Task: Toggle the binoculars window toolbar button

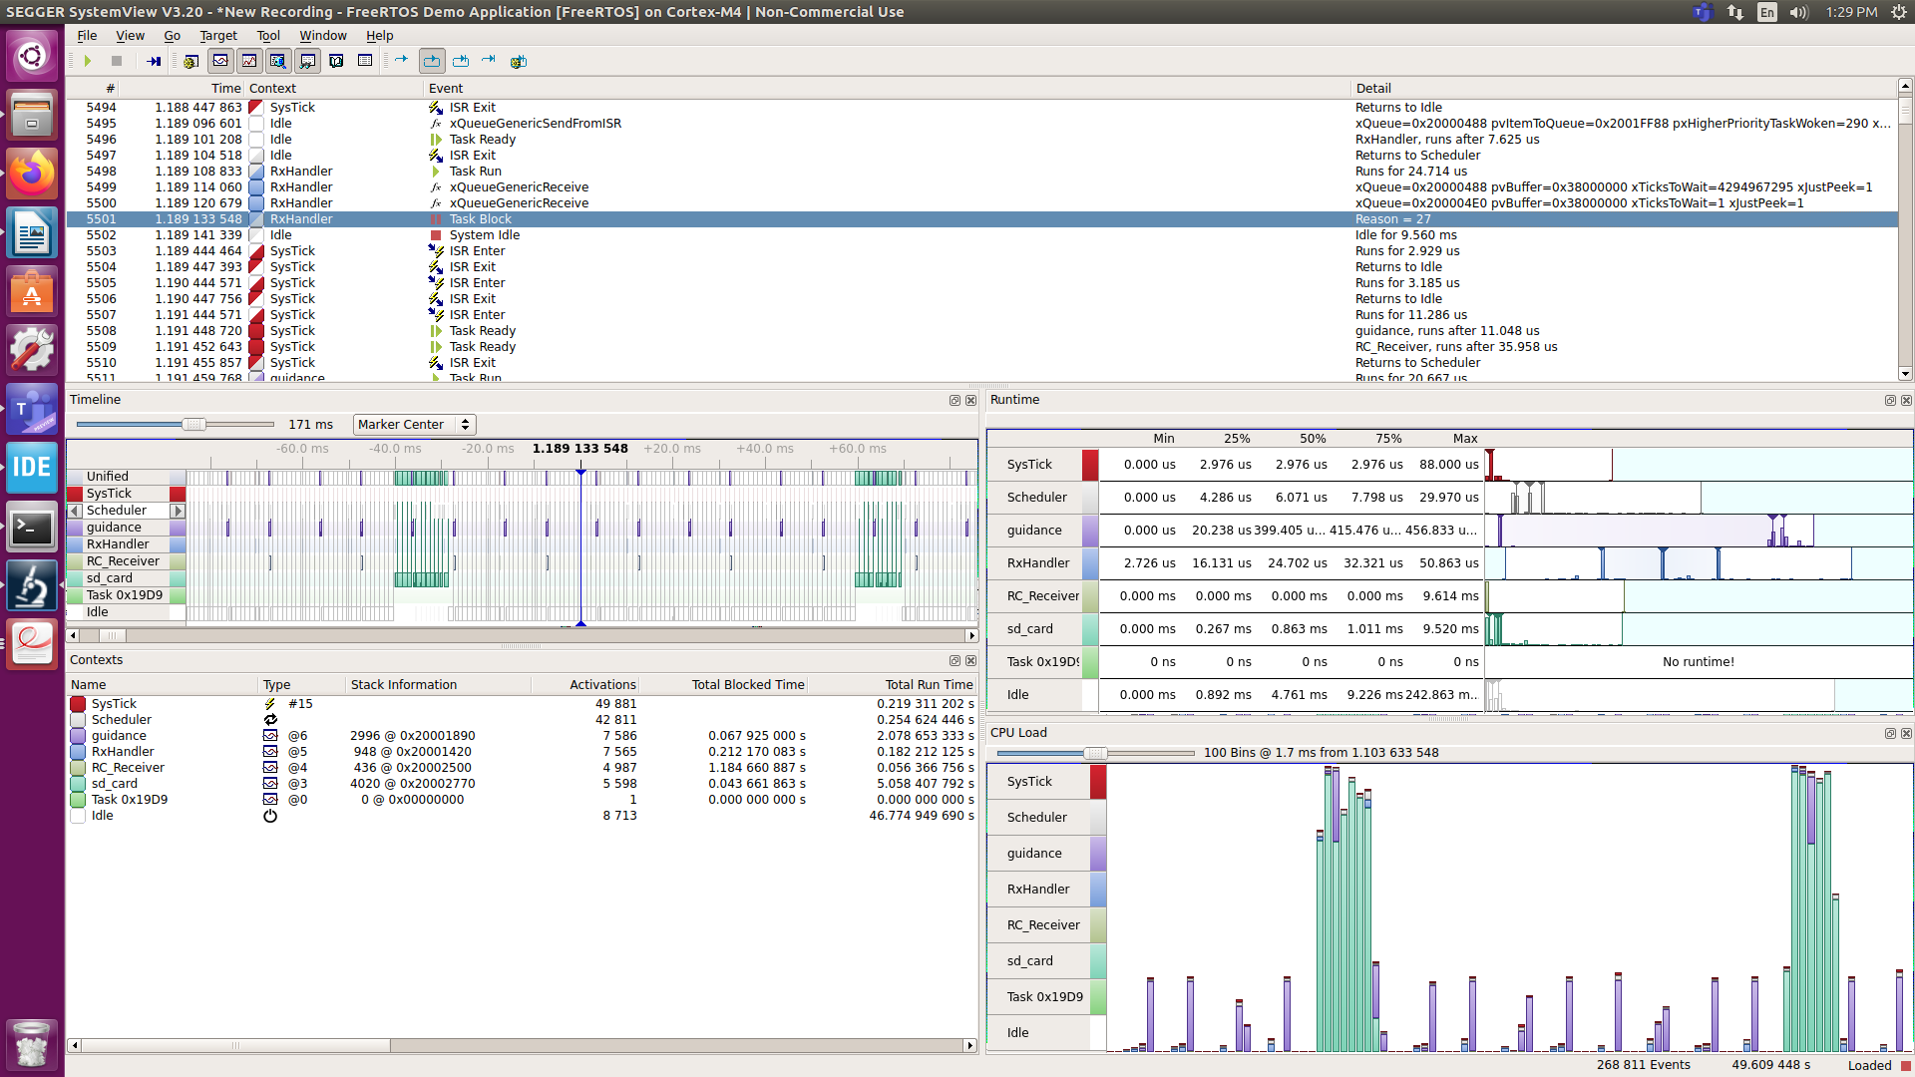Action: (307, 61)
